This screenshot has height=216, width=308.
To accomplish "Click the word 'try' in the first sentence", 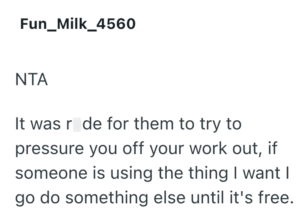I will pos(210,125).
